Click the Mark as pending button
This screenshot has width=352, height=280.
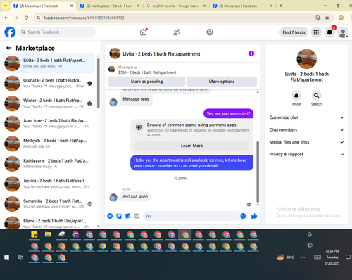[x=146, y=82]
